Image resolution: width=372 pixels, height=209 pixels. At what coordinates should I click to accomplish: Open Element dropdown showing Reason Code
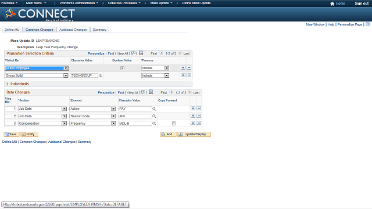(x=93, y=116)
